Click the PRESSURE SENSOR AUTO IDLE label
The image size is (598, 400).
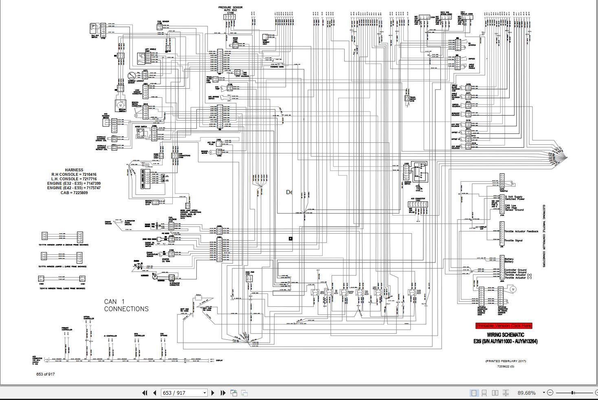pyautogui.click(x=230, y=9)
